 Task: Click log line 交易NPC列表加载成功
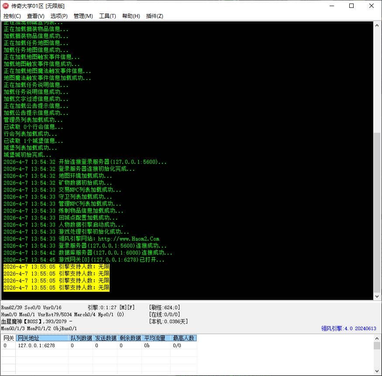(x=62, y=190)
